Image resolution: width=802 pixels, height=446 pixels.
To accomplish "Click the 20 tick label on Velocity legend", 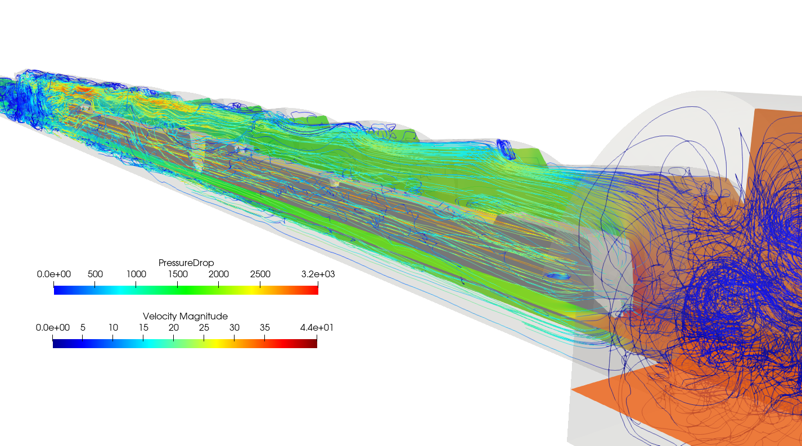I will (x=174, y=327).
